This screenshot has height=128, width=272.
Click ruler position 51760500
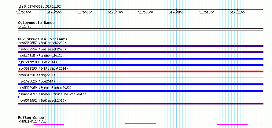54,12
